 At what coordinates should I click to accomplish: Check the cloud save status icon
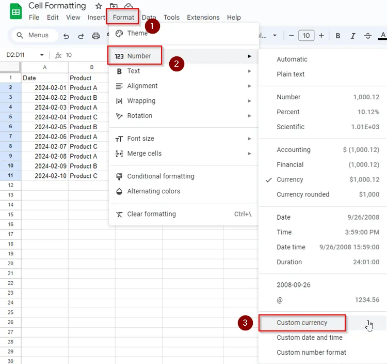point(128,6)
